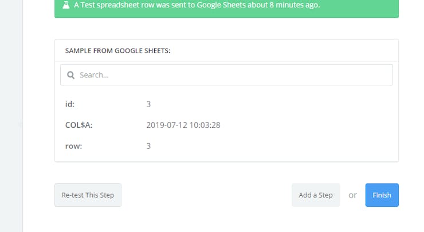Click the row value 3

click(x=148, y=146)
